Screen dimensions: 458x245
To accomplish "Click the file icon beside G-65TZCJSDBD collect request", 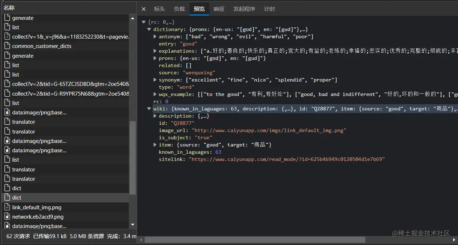I will pyautogui.click(x=7, y=84).
